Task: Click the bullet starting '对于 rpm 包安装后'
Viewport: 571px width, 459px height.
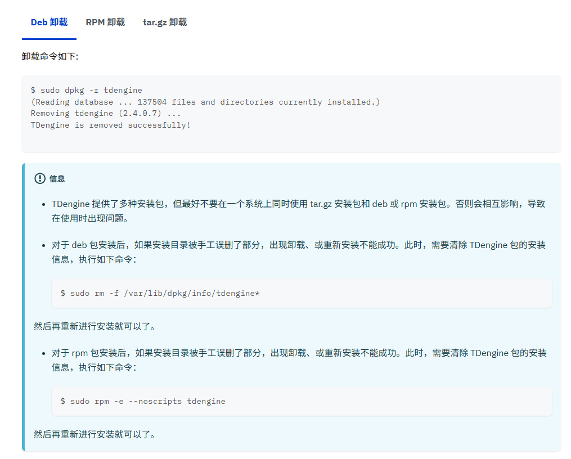Action: 299,360
